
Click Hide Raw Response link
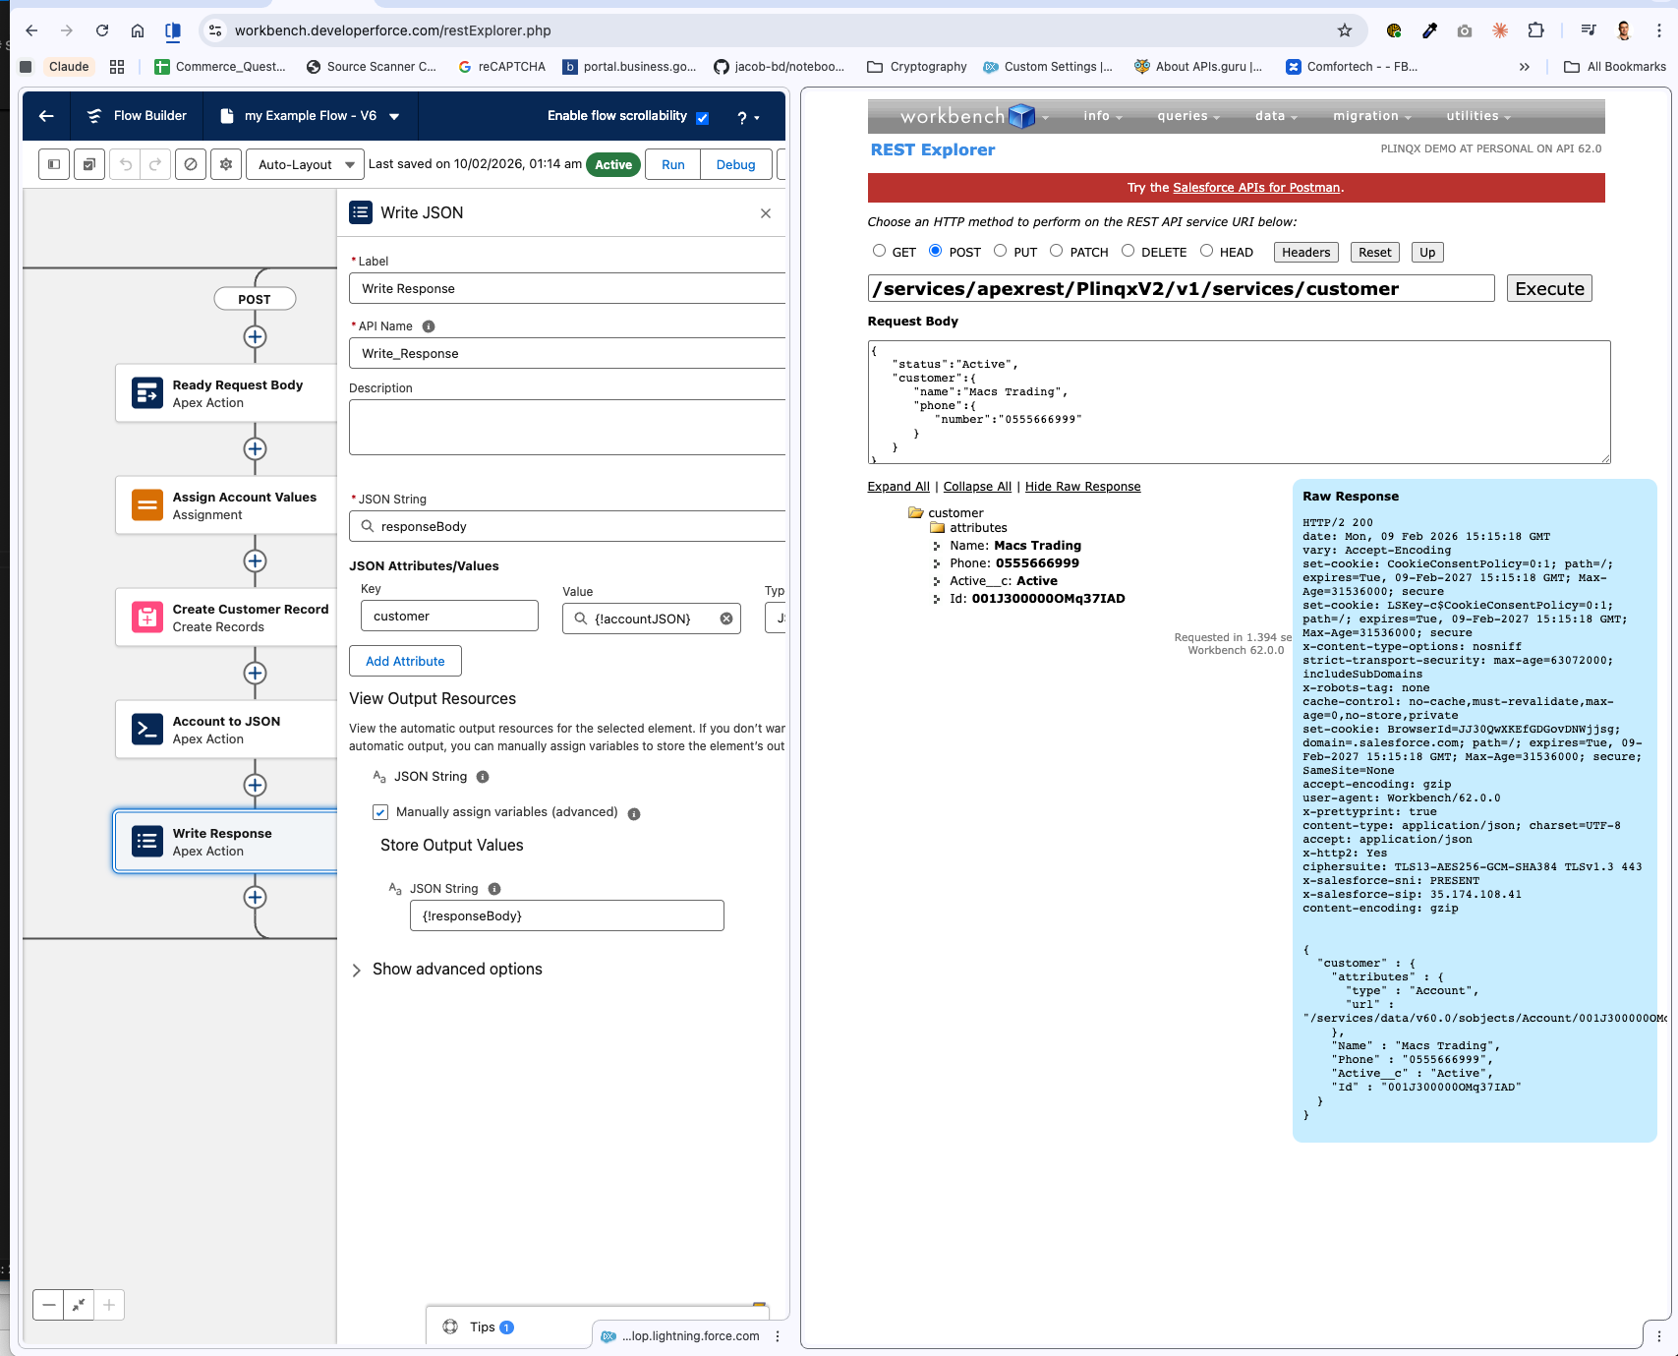pos(1082,487)
